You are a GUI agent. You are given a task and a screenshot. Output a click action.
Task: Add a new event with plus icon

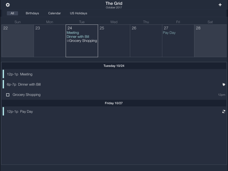tap(220, 5)
